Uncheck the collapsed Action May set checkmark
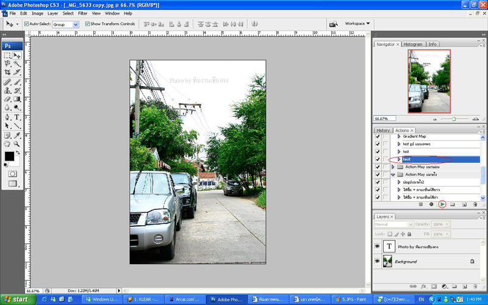Viewport: 488px width, 305px height. click(378, 167)
